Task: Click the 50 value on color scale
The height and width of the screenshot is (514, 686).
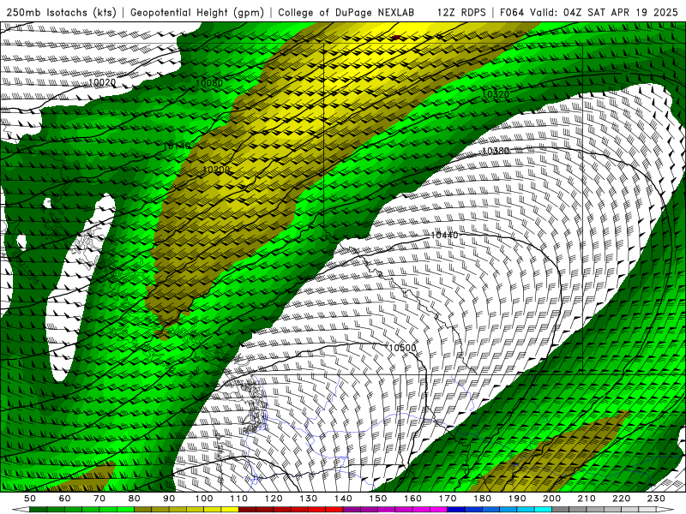Action: coord(30,499)
